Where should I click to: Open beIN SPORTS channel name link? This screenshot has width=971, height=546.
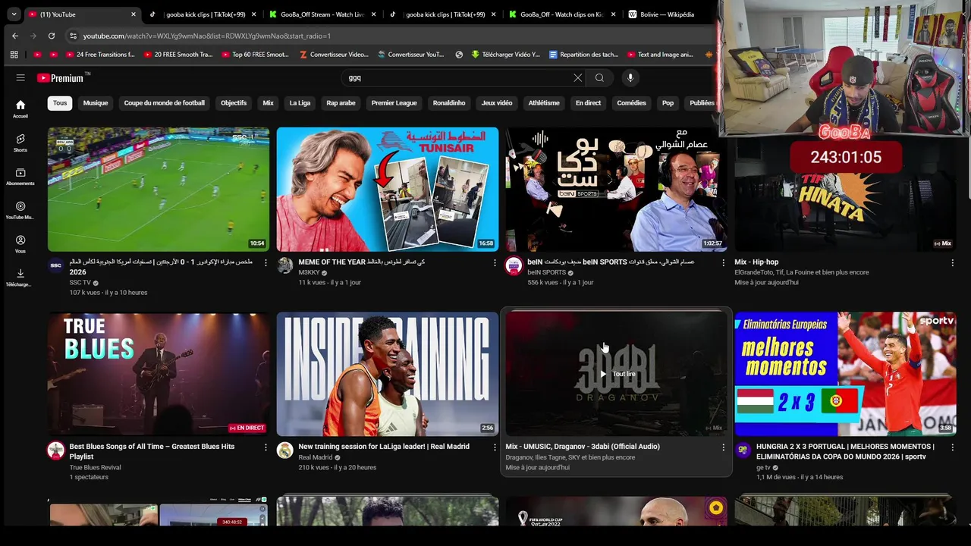547,272
